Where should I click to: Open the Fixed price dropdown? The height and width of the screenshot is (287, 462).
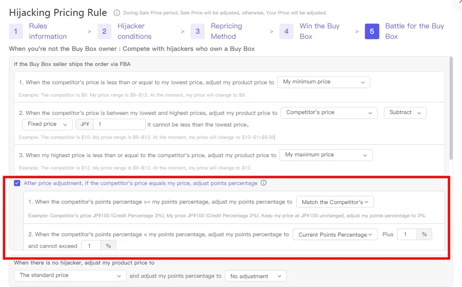point(47,124)
